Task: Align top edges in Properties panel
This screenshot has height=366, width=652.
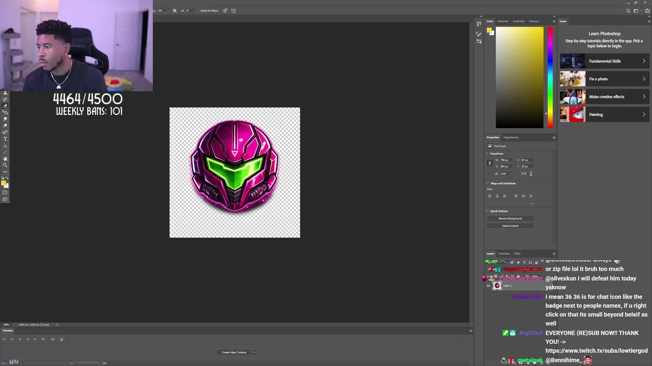Action: tap(516, 196)
